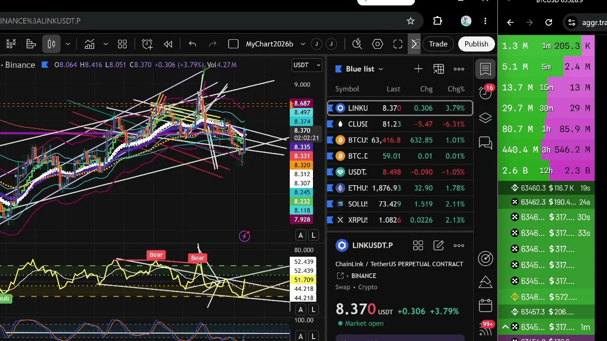The width and height of the screenshot is (607, 341).
Task: Sort watchlist by Chg column
Action: (x=426, y=89)
